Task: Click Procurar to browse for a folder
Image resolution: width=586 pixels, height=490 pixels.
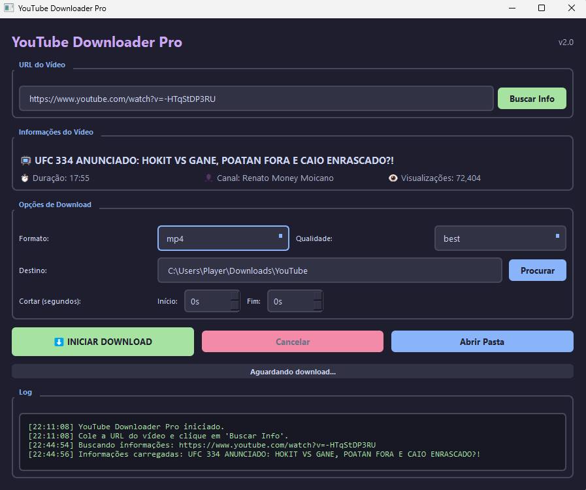Action: click(538, 270)
